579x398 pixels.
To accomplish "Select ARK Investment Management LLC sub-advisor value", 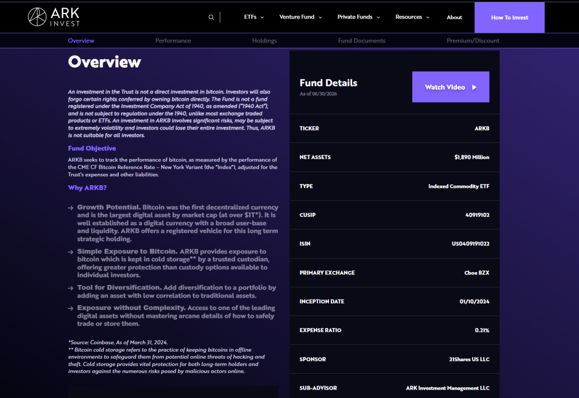I will [448, 388].
